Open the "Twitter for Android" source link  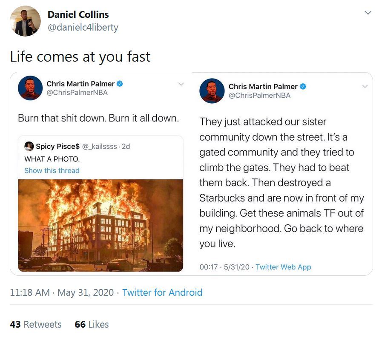[162, 292]
